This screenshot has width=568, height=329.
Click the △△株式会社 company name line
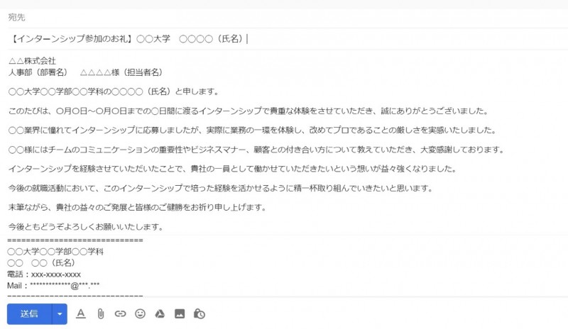pos(32,61)
